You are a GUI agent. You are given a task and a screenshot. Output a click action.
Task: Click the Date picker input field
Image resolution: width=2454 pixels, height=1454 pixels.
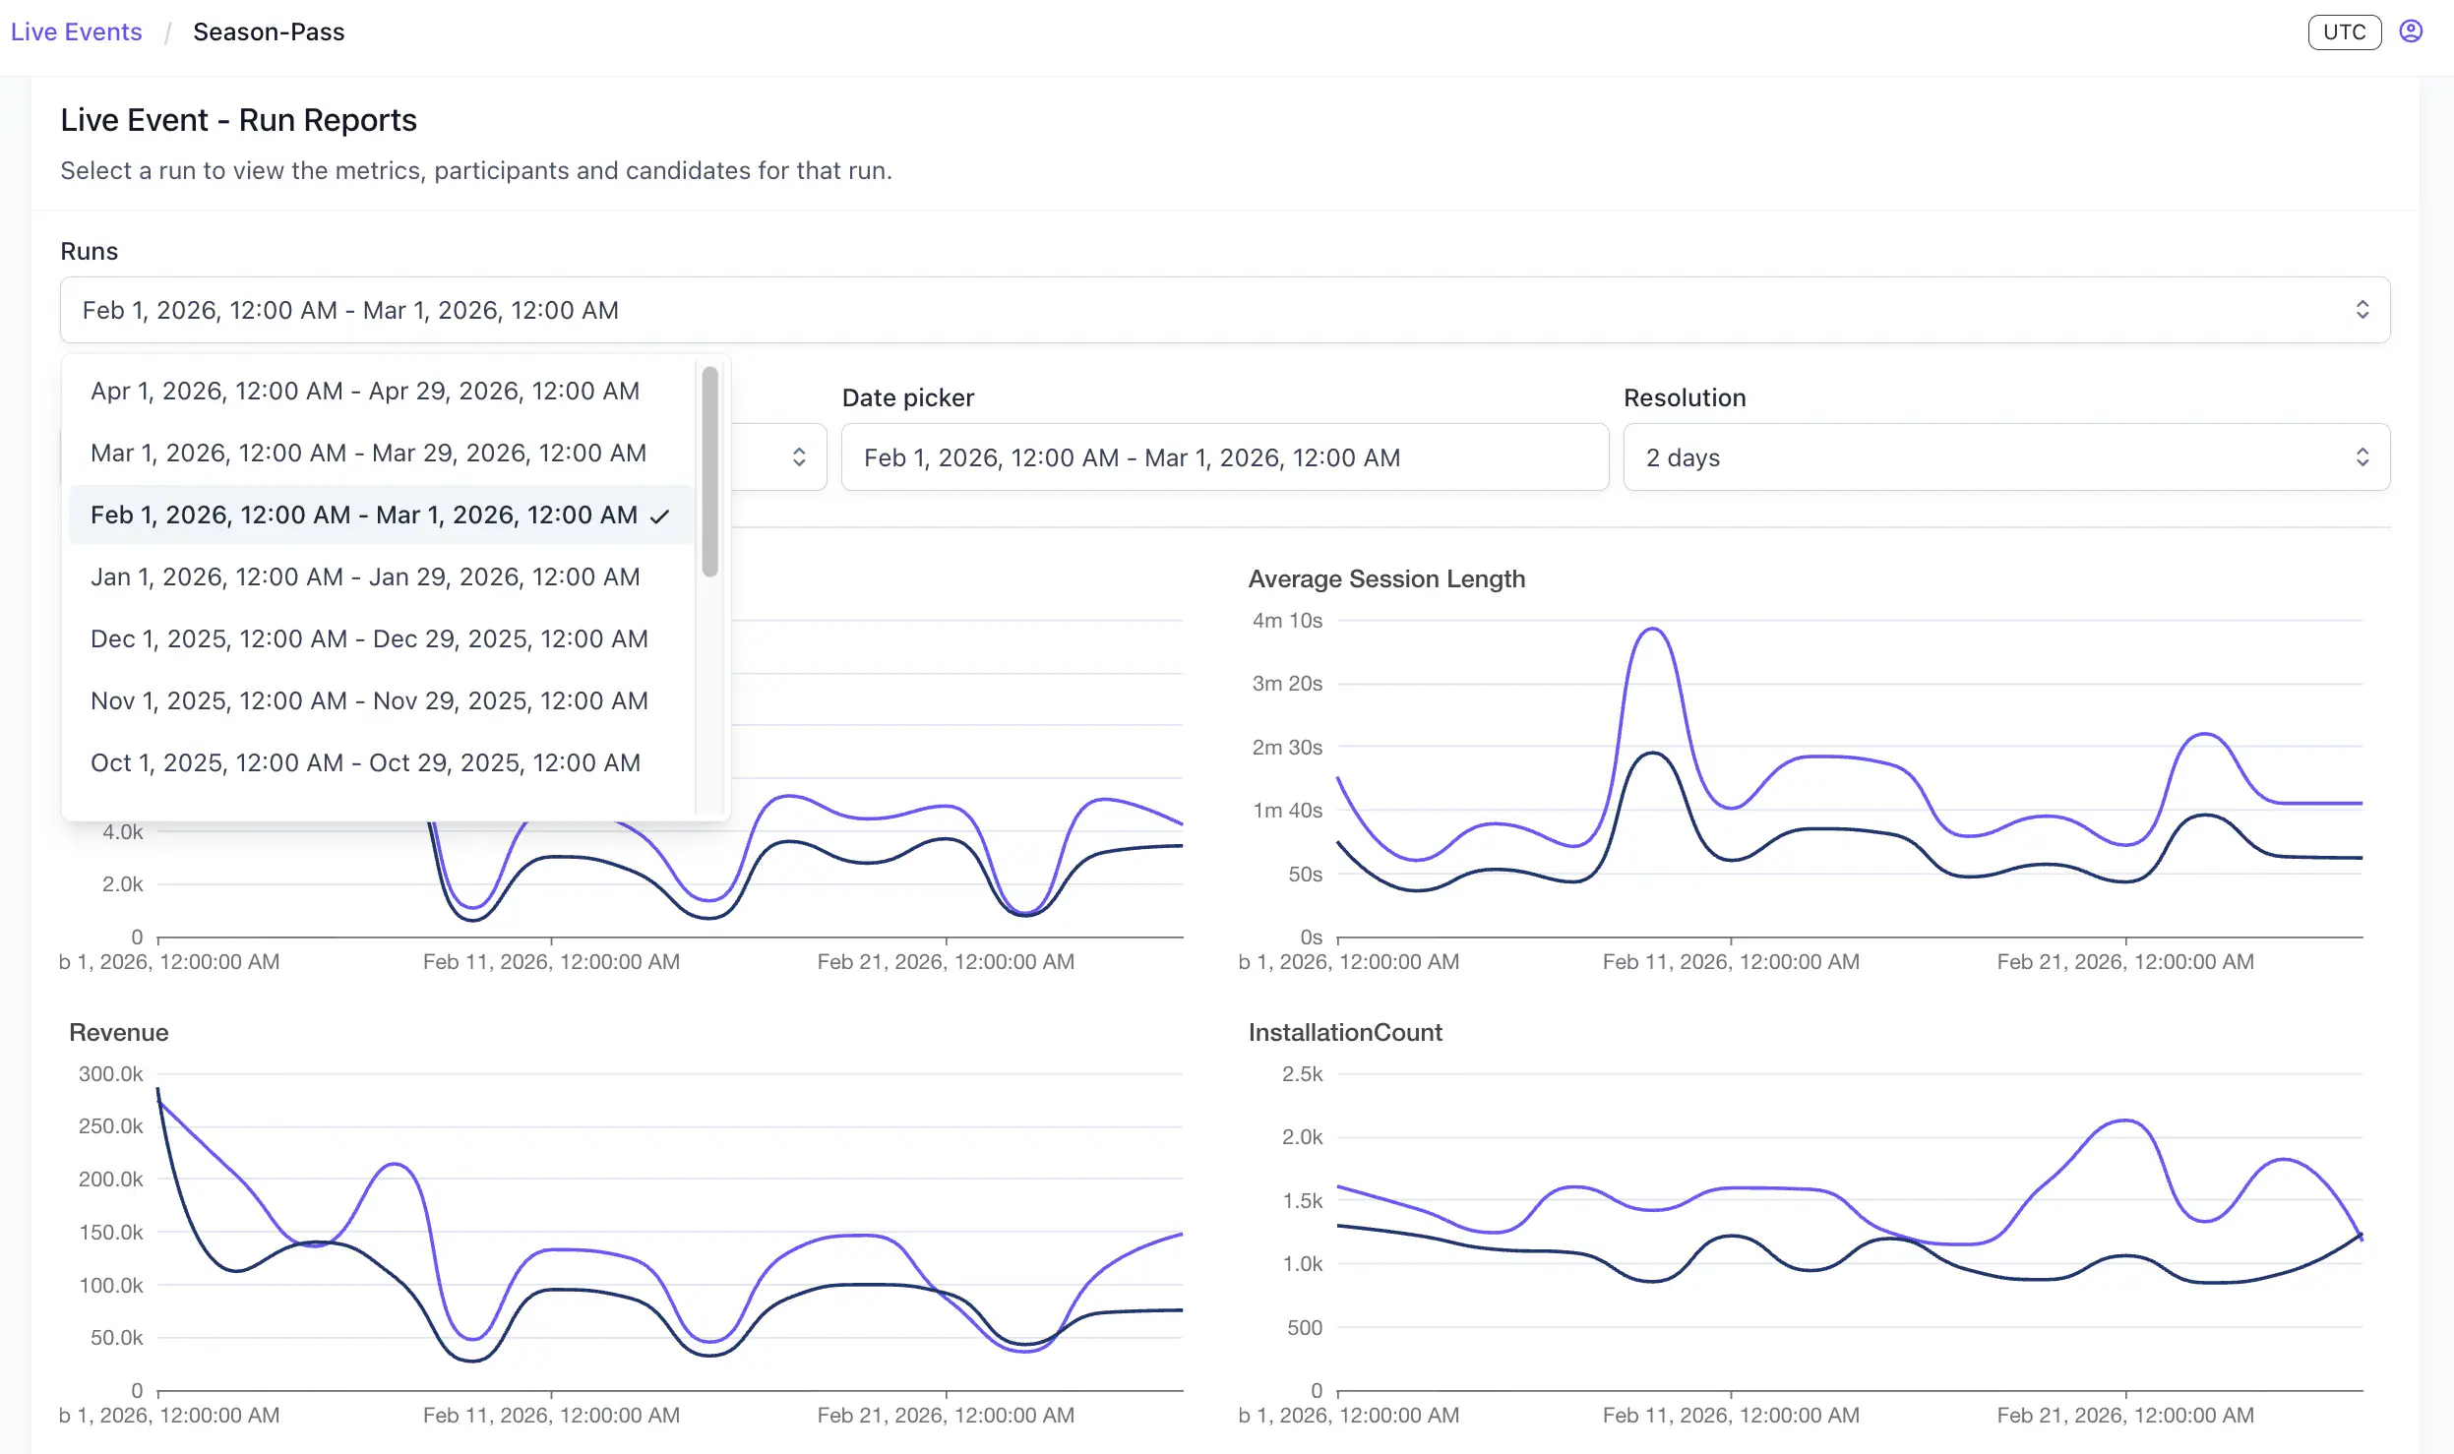pos(1225,456)
